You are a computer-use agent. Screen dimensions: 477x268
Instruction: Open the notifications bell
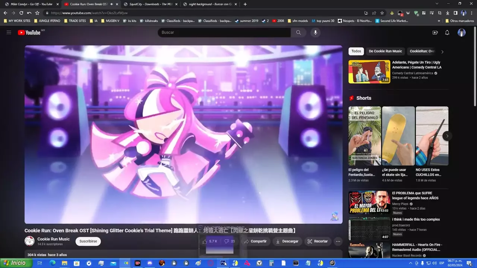point(447,32)
